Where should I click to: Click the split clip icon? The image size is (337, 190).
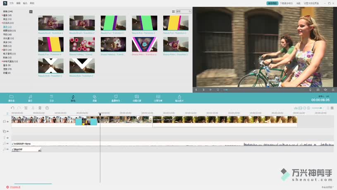coord(33,108)
